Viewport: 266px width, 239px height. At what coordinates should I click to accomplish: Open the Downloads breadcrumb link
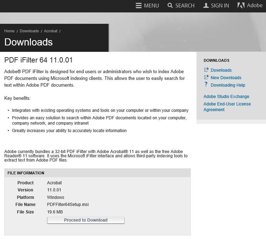29,31
